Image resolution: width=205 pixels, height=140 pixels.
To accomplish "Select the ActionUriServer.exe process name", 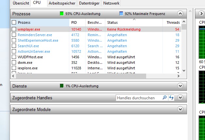I will (x=34, y=51).
